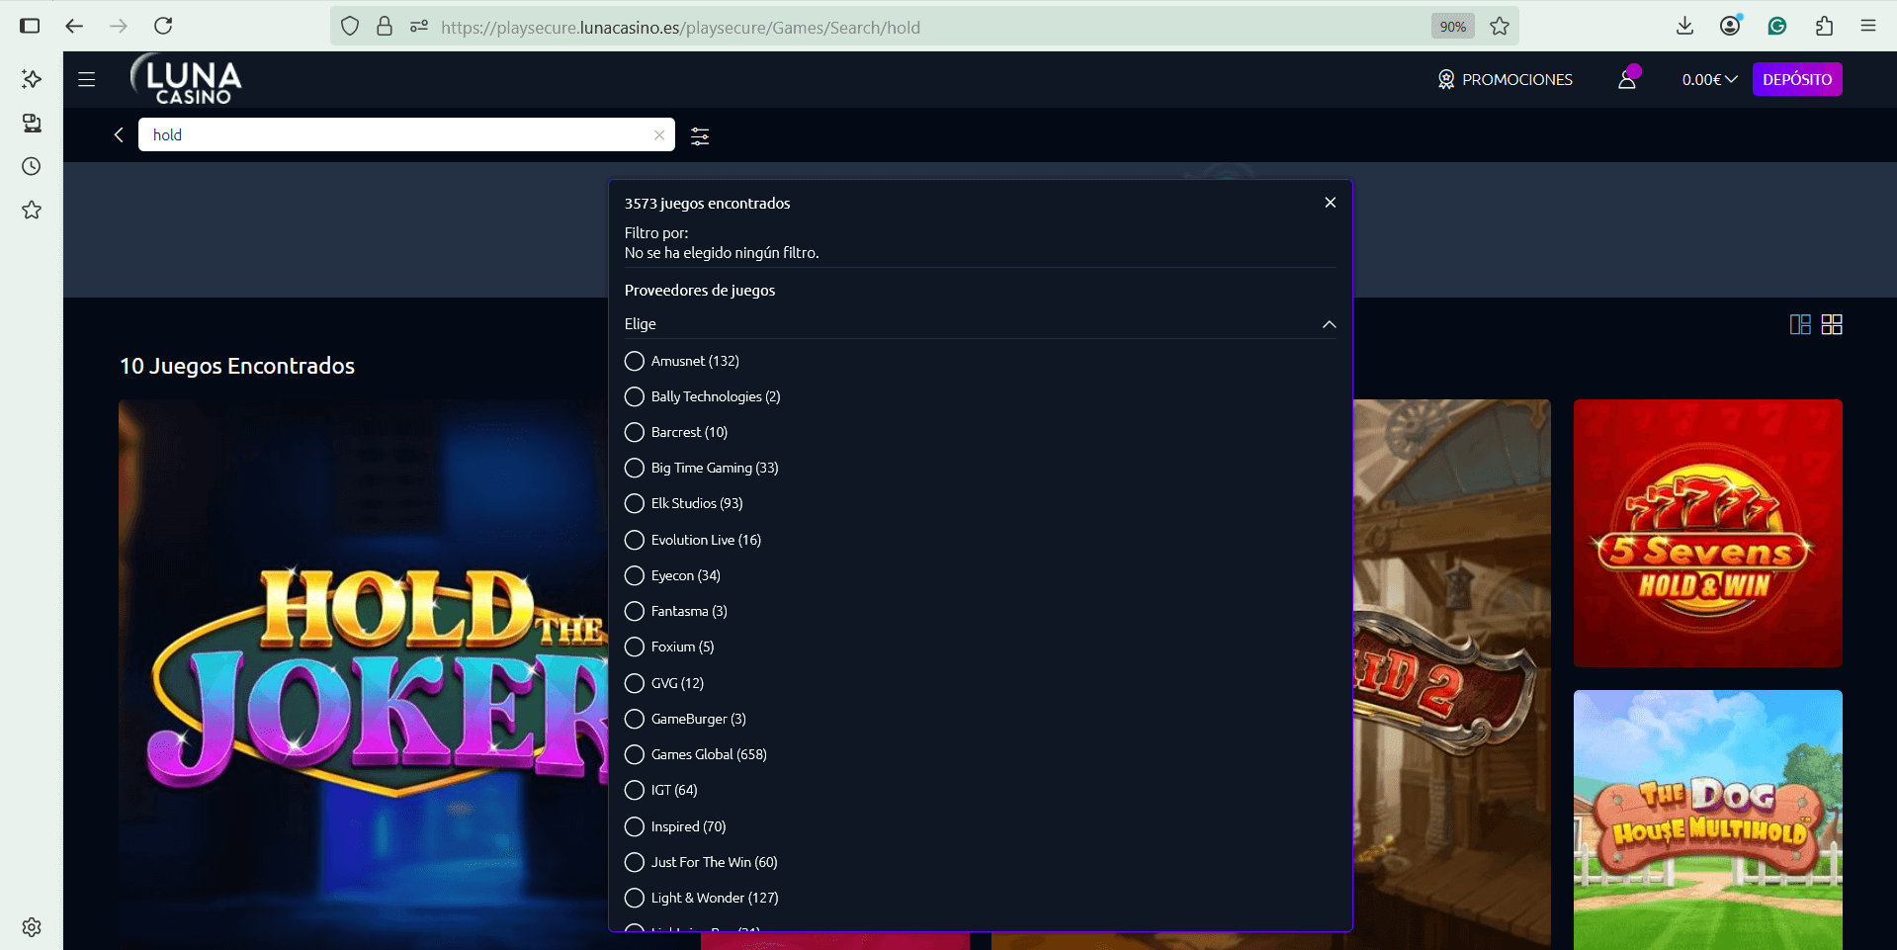
Task: Open synced tabs in sidebar
Action: click(x=32, y=123)
